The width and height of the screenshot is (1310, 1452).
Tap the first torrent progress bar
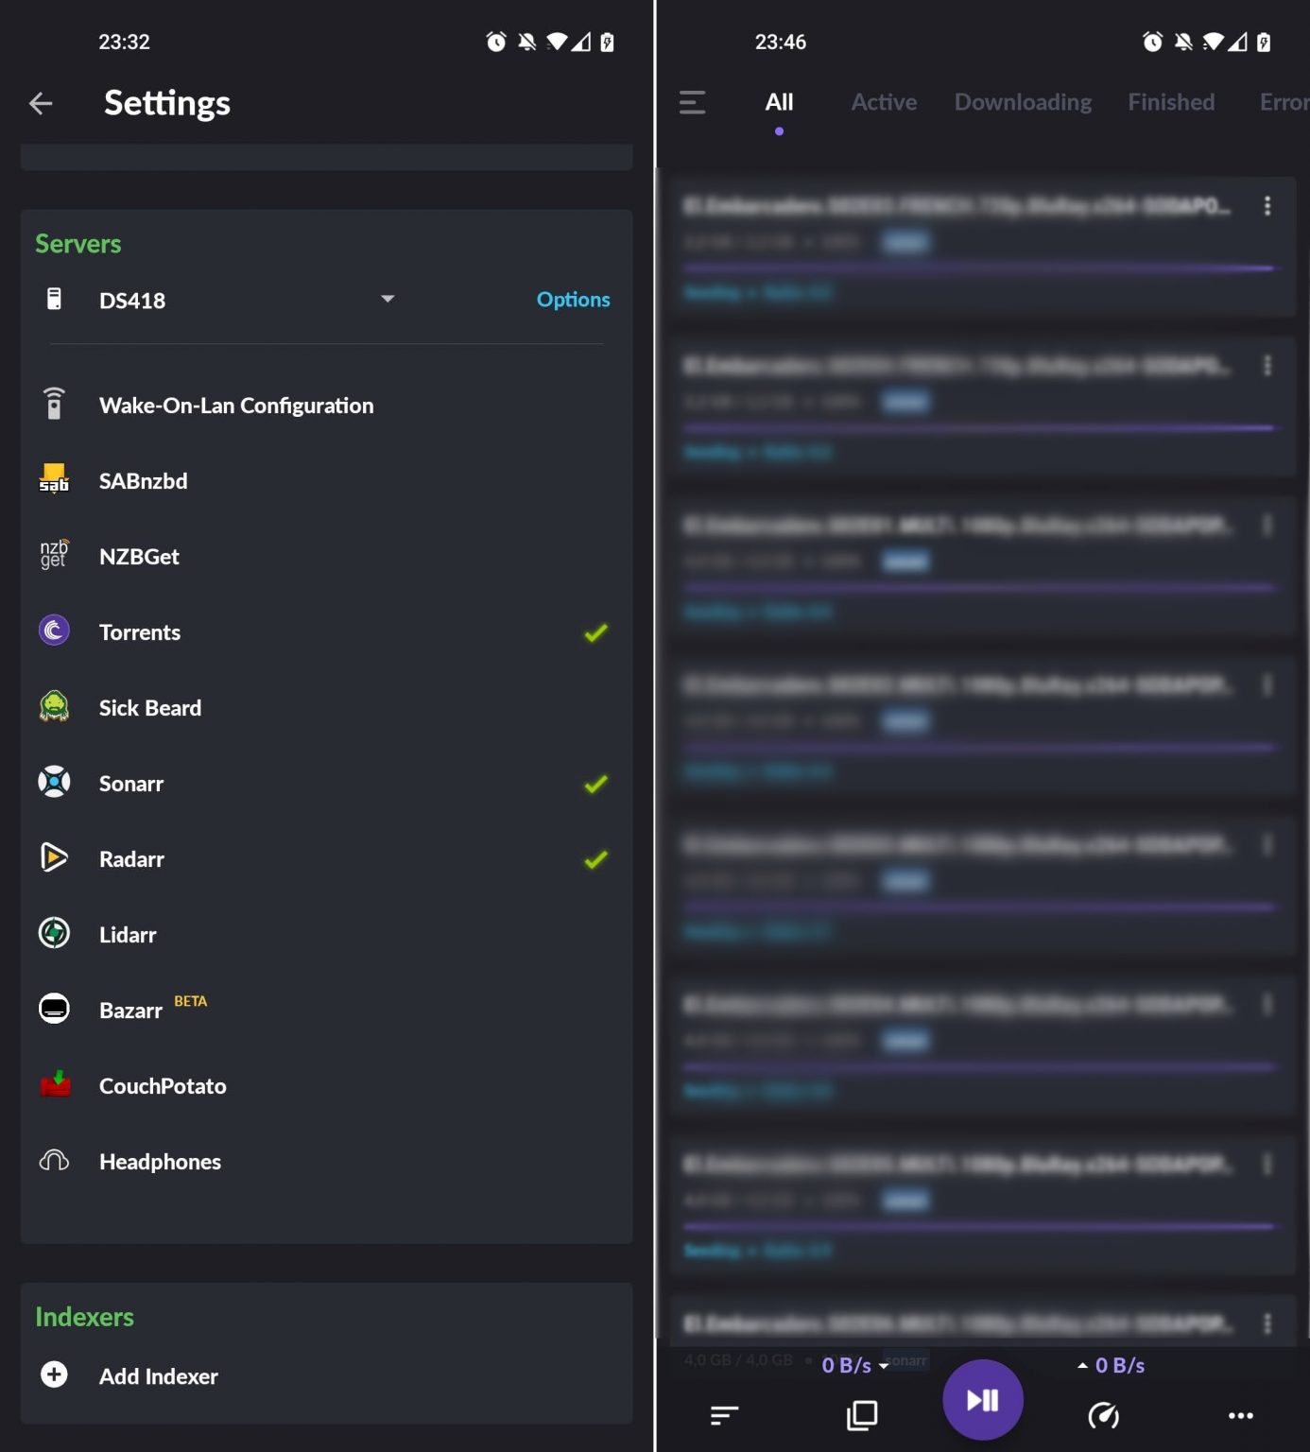(x=978, y=268)
